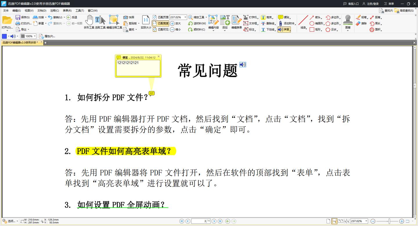Toggle the 声音 sound annotation tool

(x=284, y=29)
